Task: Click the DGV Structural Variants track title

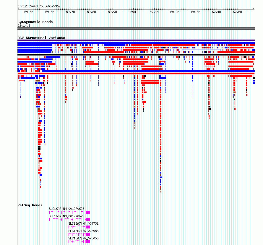Action: pyautogui.click(x=41, y=38)
